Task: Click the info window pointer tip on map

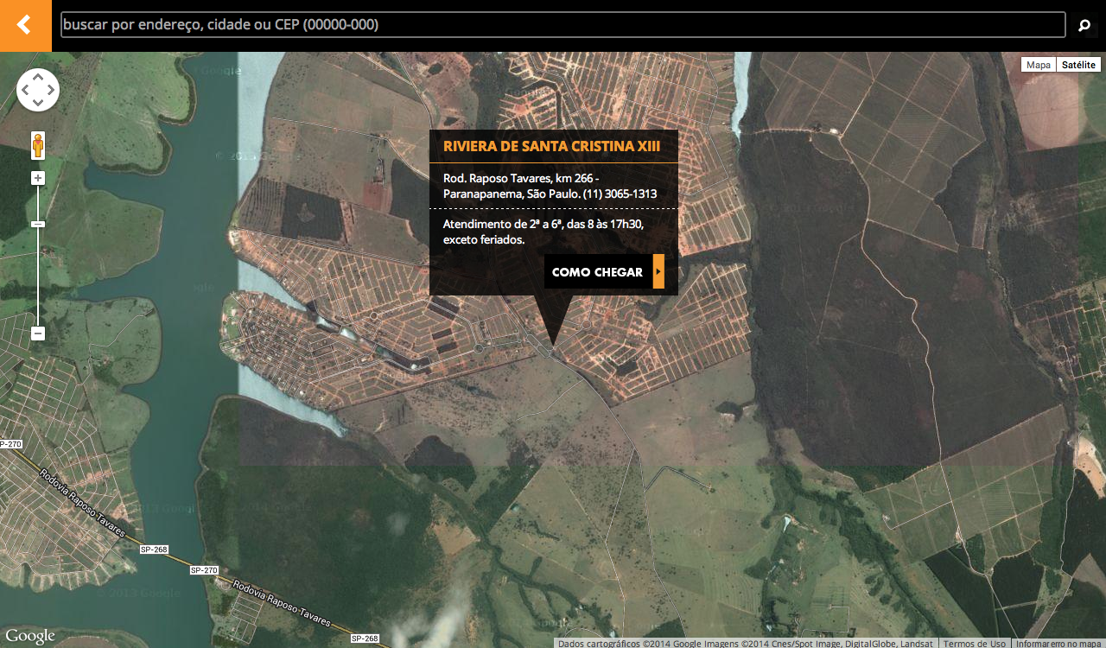Action: tap(553, 345)
